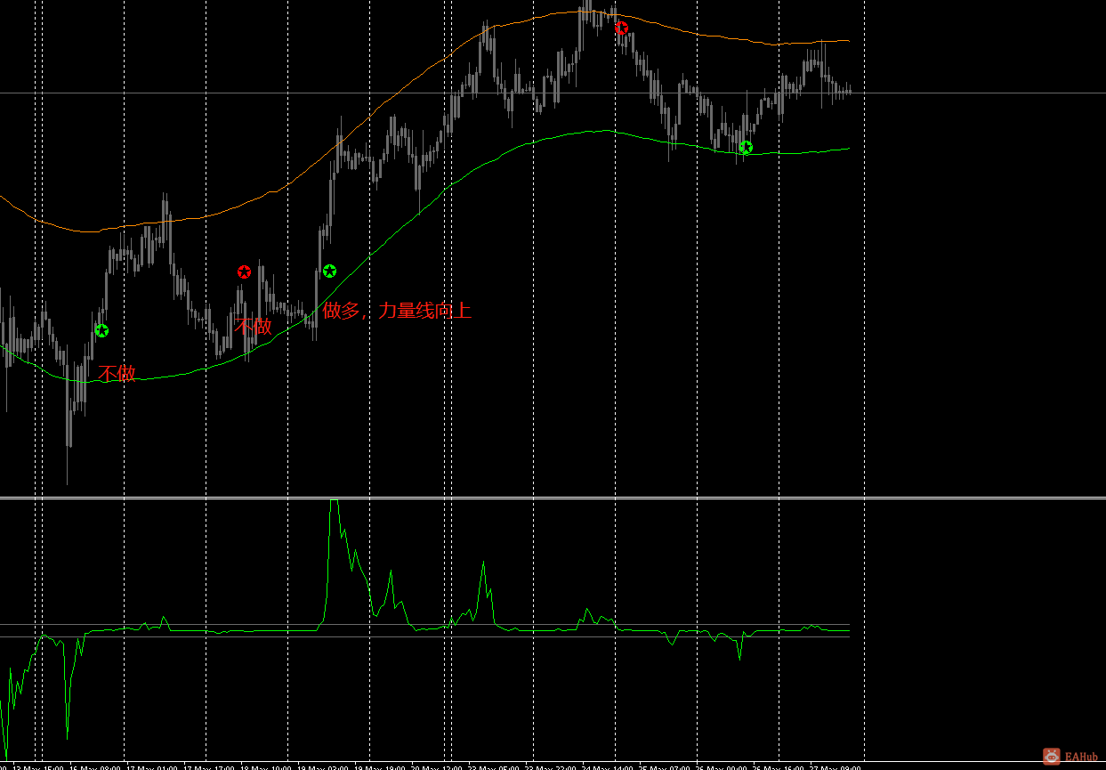Click the green star marker on right lower band
Viewport: 1106px width, 770px height.
click(746, 147)
